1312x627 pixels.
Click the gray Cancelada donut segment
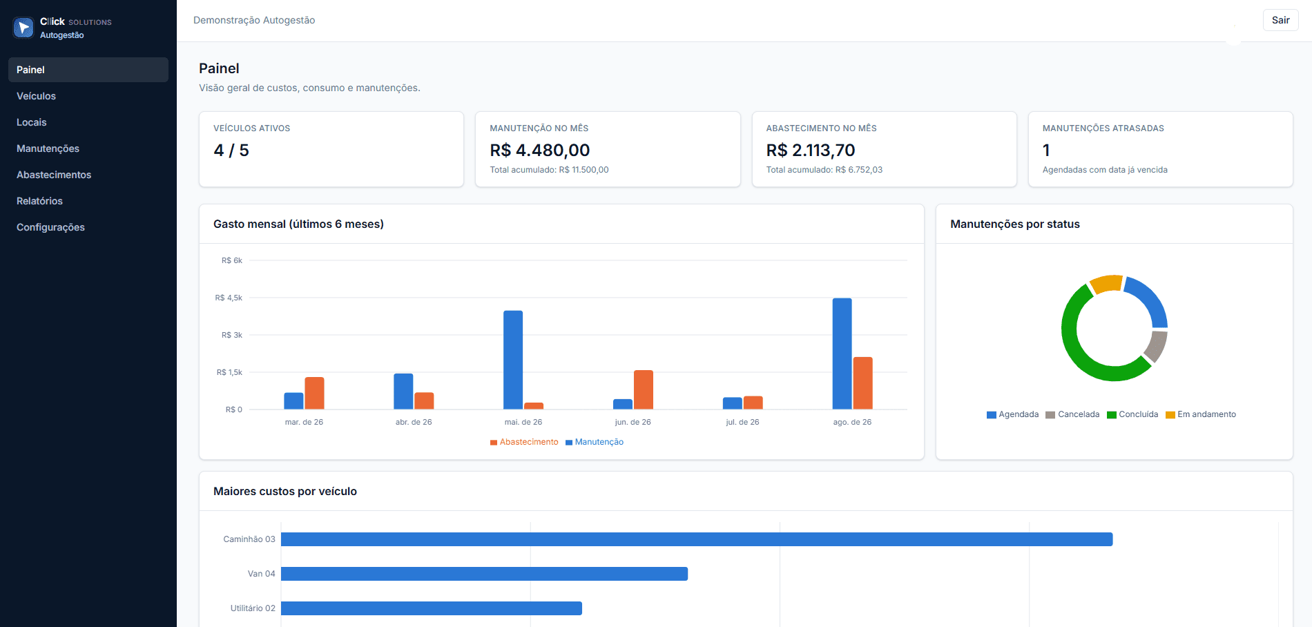(1157, 347)
